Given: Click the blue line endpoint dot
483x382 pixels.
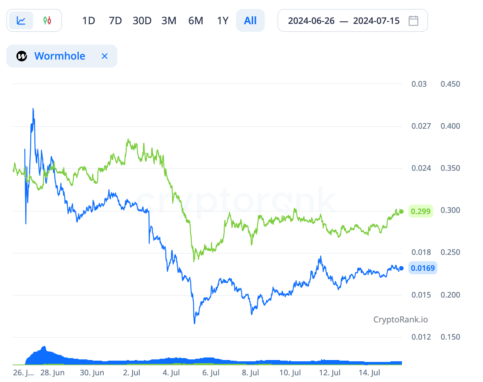Looking at the screenshot, I should (401, 268).
